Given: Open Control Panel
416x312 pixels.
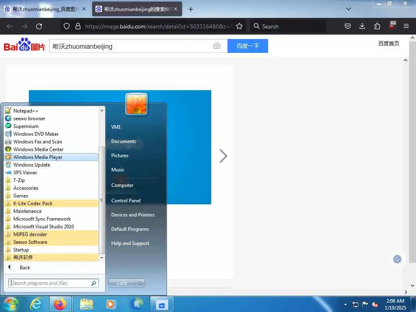Looking at the screenshot, I should click(x=126, y=201).
